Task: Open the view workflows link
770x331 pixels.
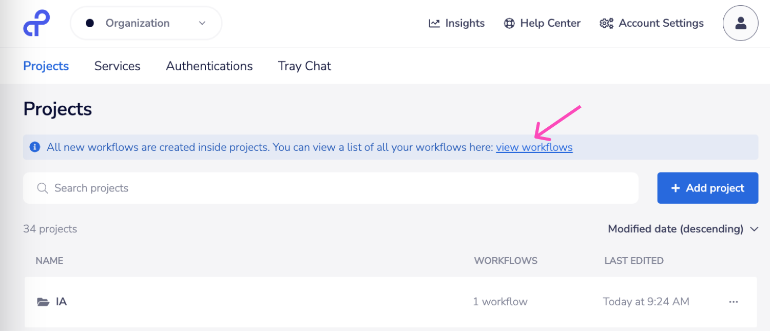Action: pos(534,147)
